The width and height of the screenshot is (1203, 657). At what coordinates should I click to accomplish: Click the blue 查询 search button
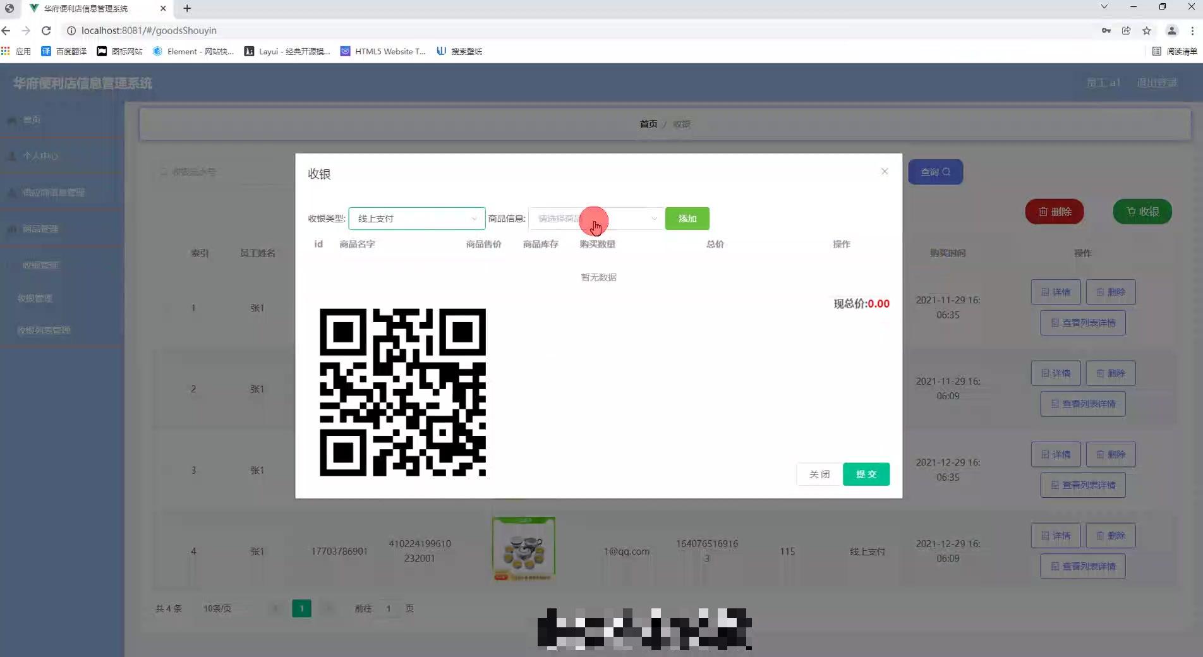point(935,172)
